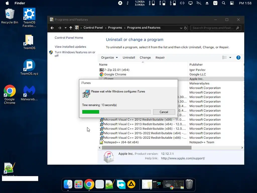
Task: Go back with the left arrow button
Action: (x=52, y=28)
